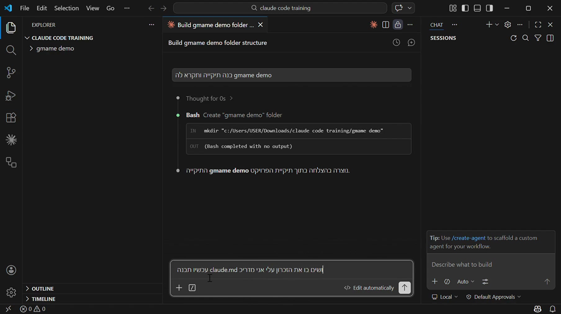Viewport: 561px width, 314px height.
Task: Click the activity bar icon below Claude Code
Action: [x=11, y=162]
